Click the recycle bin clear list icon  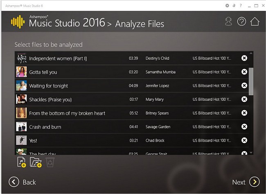[x=50, y=162]
